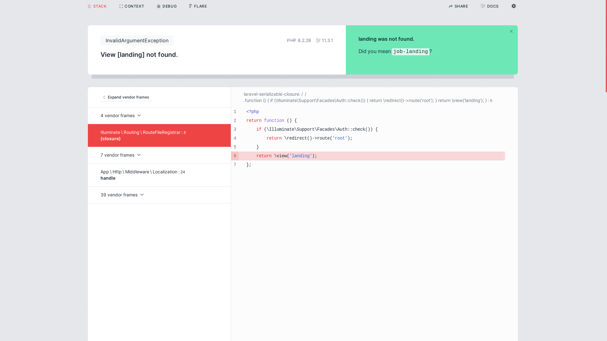Viewport: 607px width, 341px height.
Task: Click the InvalidArgumentException label
Action: 137,40
